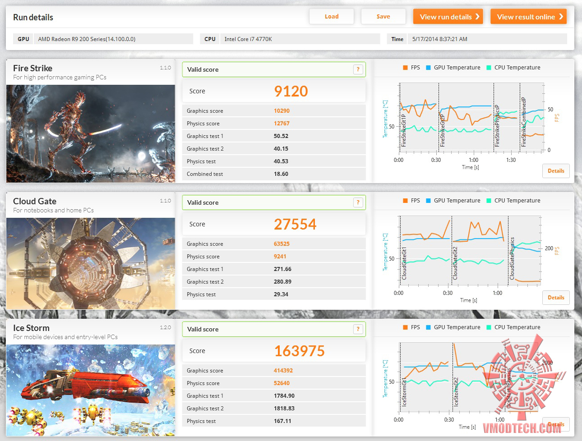Image resolution: width=582 pixels, height=441 pixels.
Task: Select the Ice Storm graphics score 414392
Action: tap(283, 371)
